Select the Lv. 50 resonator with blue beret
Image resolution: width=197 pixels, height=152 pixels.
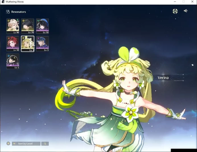click(42, 26)
